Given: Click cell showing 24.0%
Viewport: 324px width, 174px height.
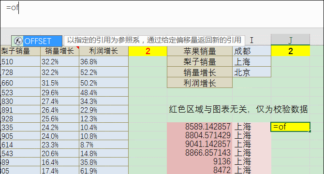Looking at the screenshot, I should pyautogui.click(x=59, y=136).
